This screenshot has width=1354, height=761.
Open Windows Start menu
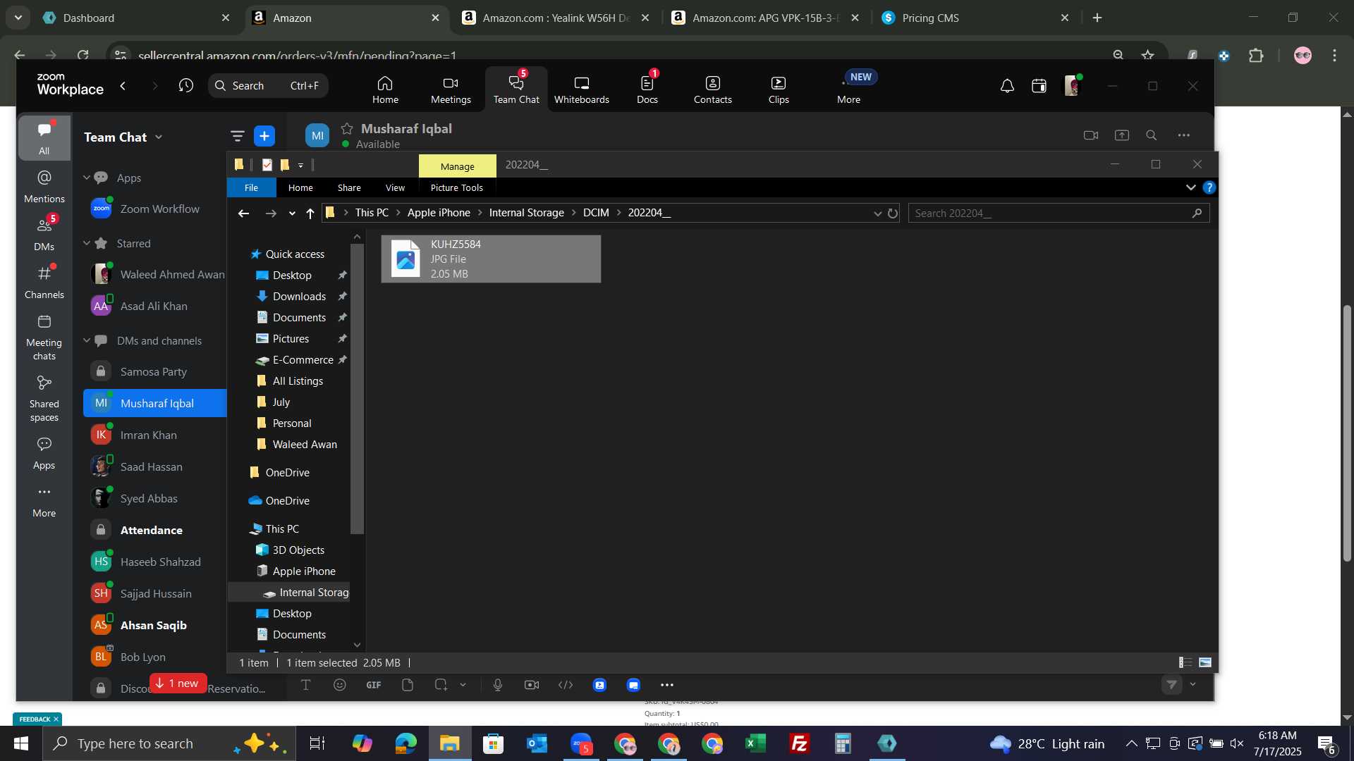(x=21, y=743)
